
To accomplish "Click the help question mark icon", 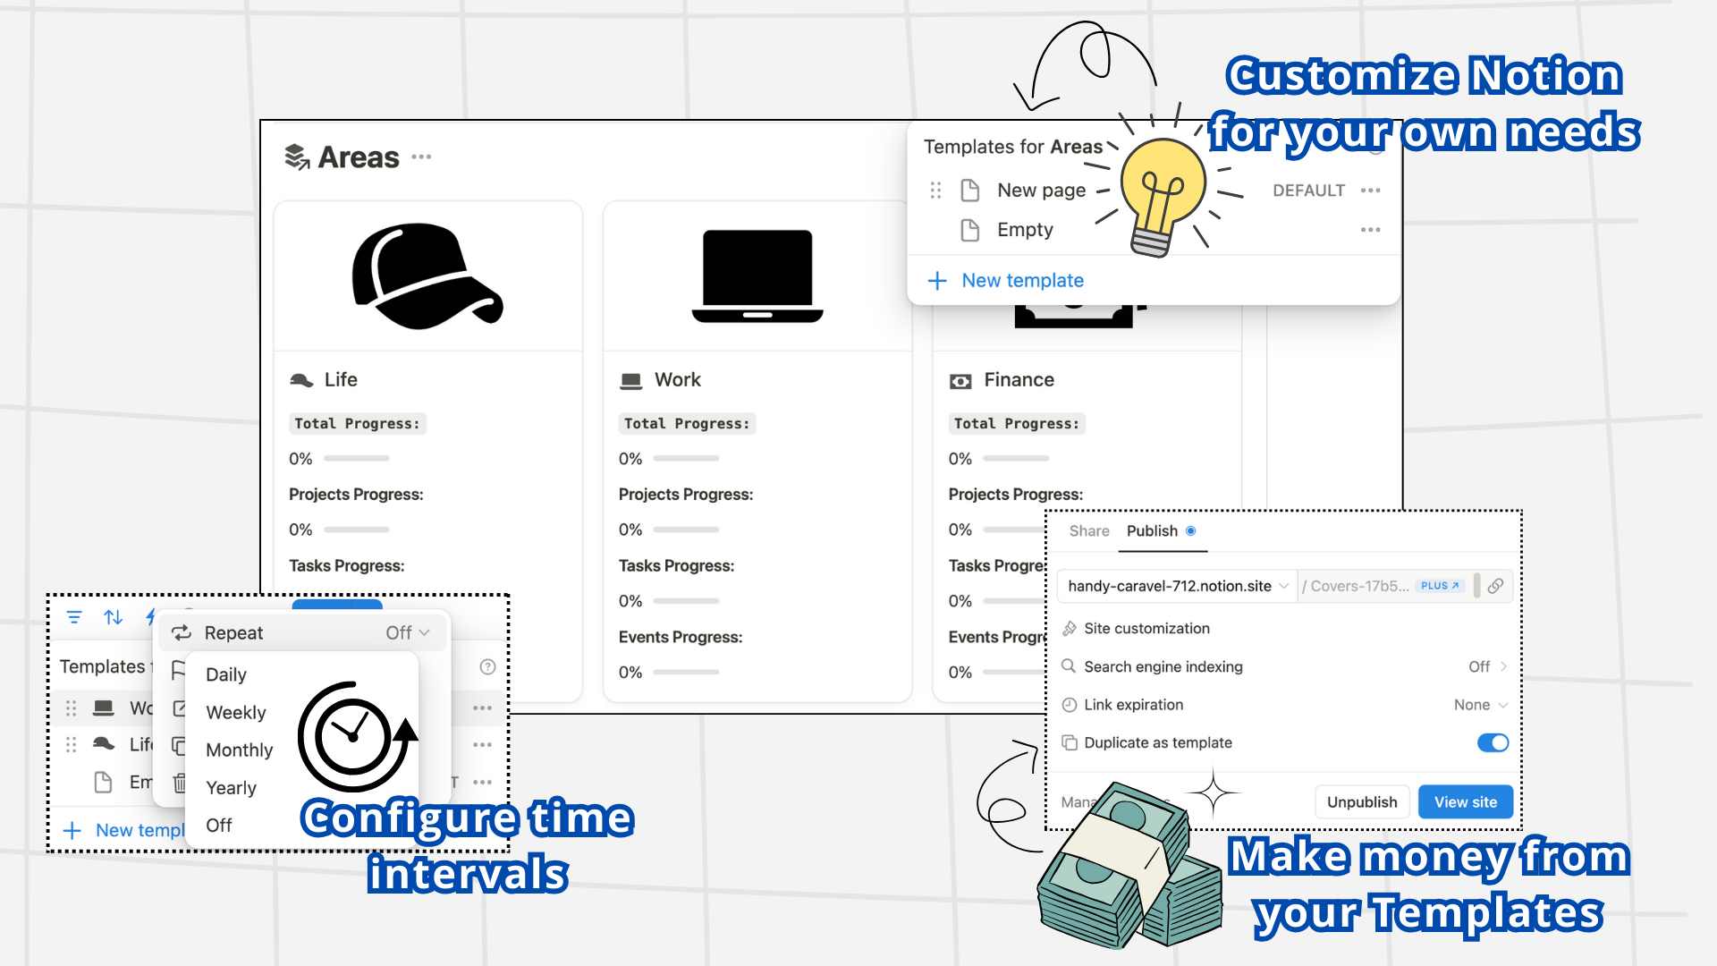I will click(487, 666).
